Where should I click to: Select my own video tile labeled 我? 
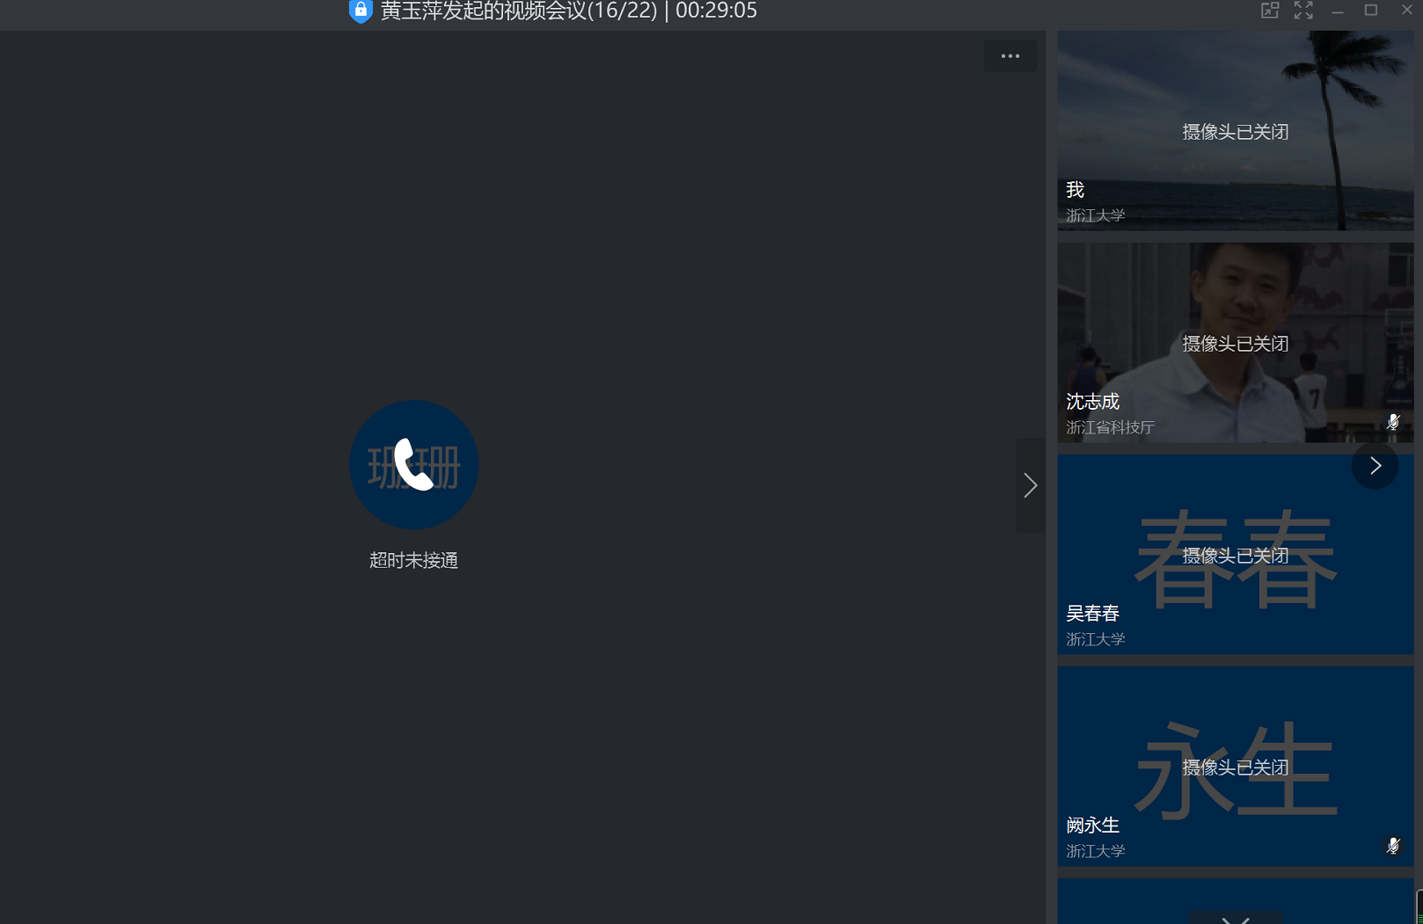(x=1236, y=131)
